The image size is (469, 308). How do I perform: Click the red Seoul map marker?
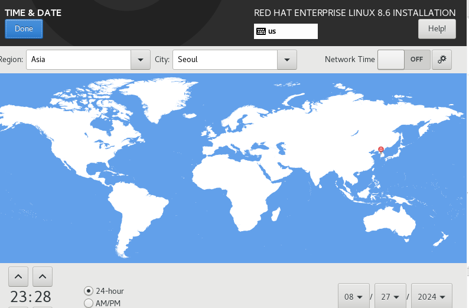pyautogui.click(x=381, y=150)
